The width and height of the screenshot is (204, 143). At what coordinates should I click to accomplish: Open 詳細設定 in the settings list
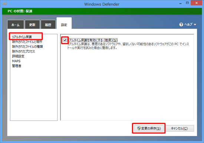18,56
